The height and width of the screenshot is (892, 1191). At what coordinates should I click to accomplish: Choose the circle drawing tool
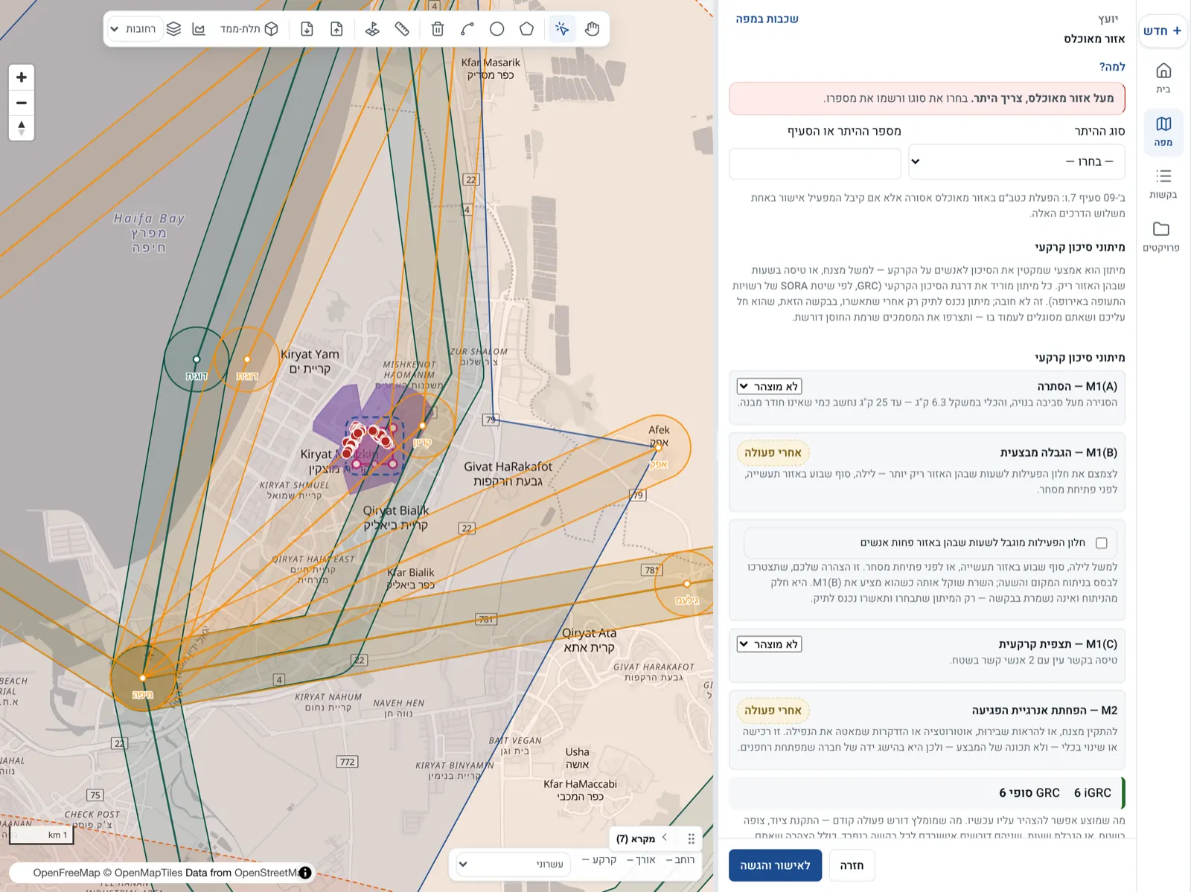(x=496, y=29)
